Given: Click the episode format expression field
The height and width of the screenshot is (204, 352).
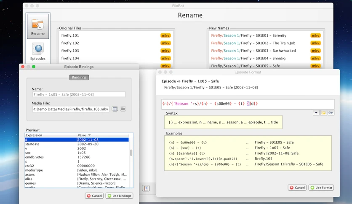Looking at the screenshot, I should [x=248, y=104].
